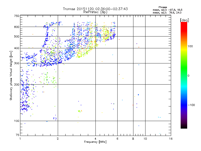This screenshot has width=201, height=151.
Task: Select the 'mean, sd,X: 78.8, 24.0' statistics line
Action: pos(167,13)
